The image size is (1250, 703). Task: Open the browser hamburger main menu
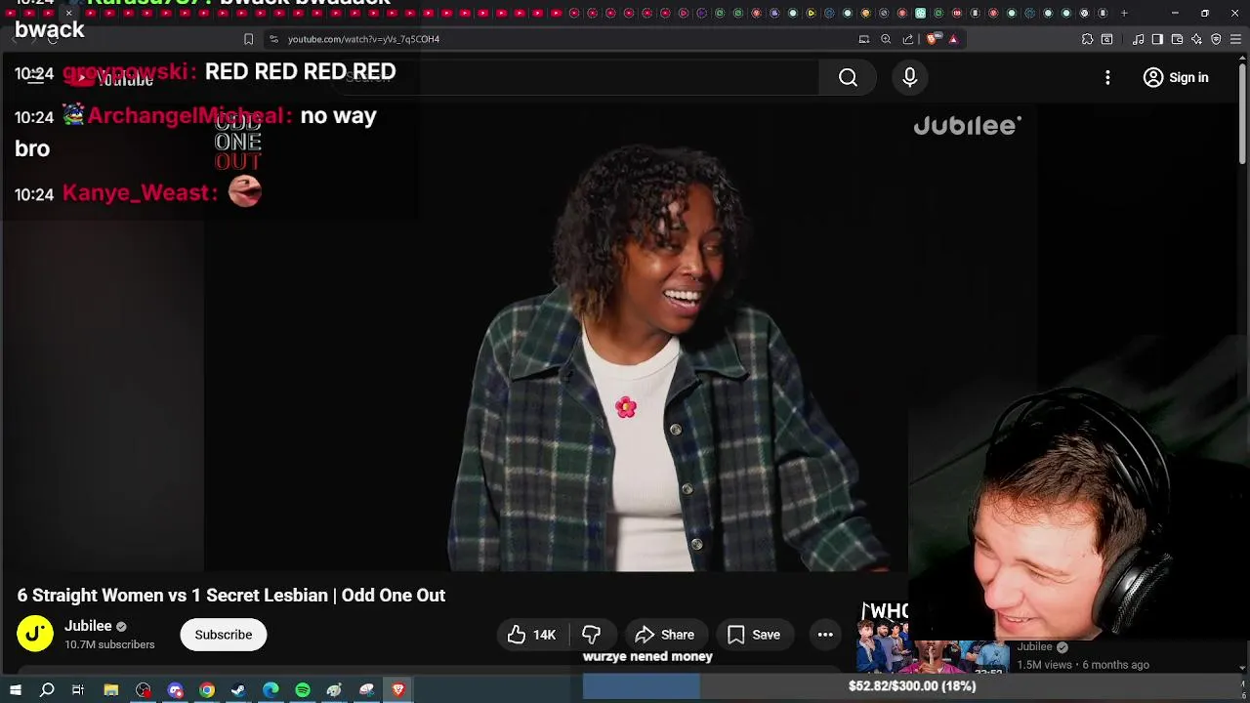(1235, 39)
